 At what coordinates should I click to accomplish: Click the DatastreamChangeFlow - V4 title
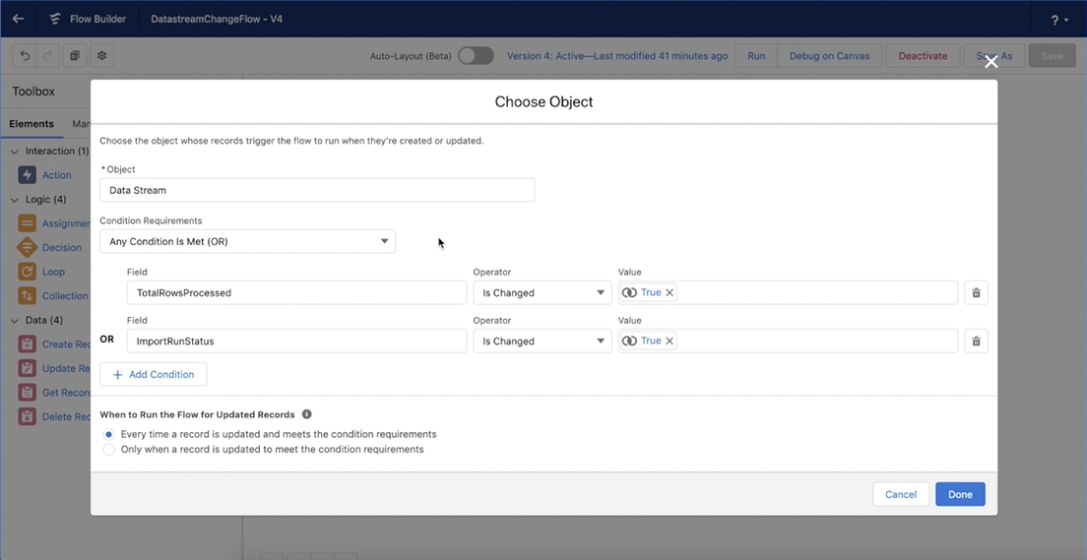coord(217,19)
